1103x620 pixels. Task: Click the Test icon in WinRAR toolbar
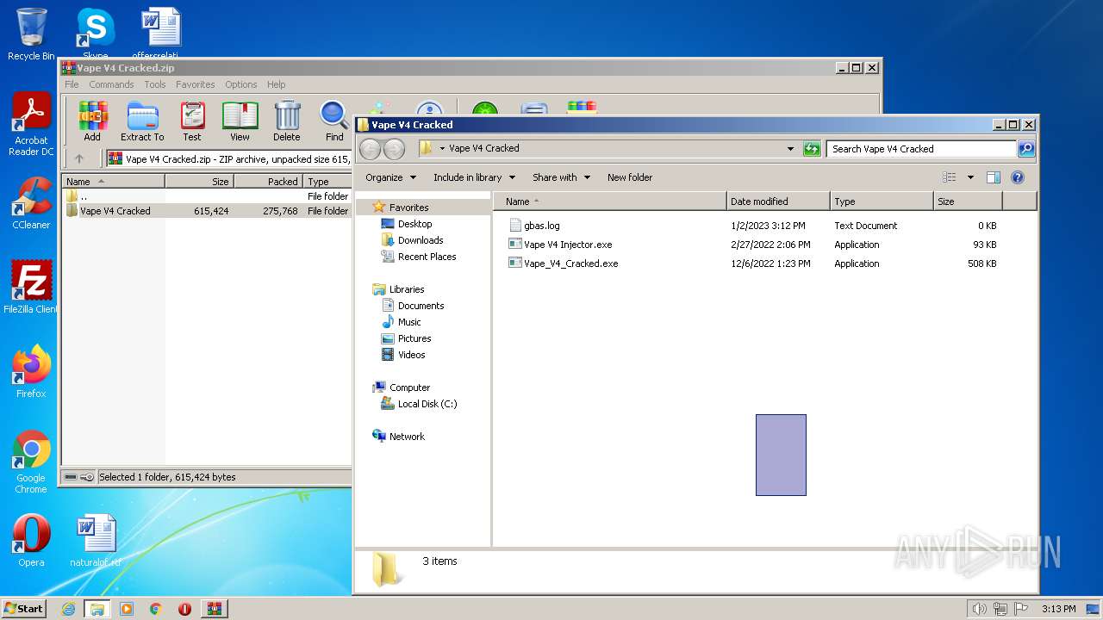192,121
